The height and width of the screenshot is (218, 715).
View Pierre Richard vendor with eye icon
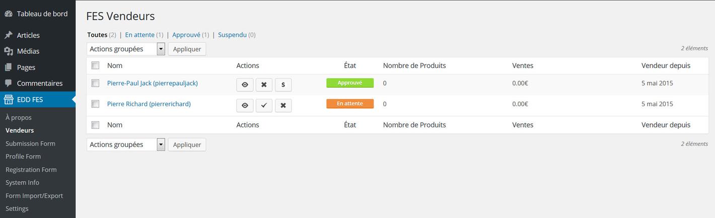(245, 105)
